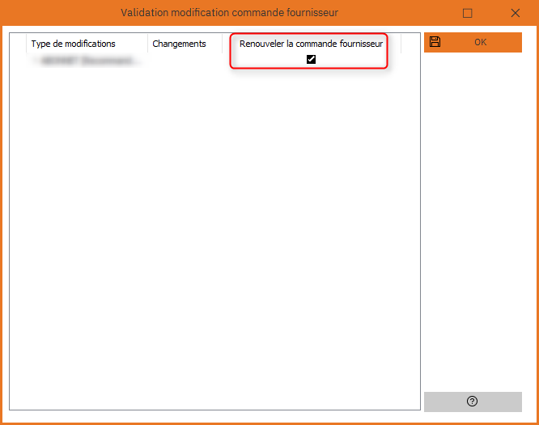539x425 pixels.
Task: Close the Validation modification commande fournisseur dialog
Action: point(515,13)
